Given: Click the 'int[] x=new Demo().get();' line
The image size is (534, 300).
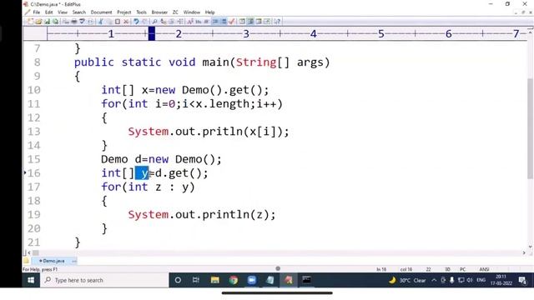Looking at the screenshot, I should [x=185, y=90].
